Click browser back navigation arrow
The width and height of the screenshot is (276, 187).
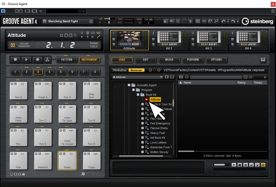click(x=150, y=70)
